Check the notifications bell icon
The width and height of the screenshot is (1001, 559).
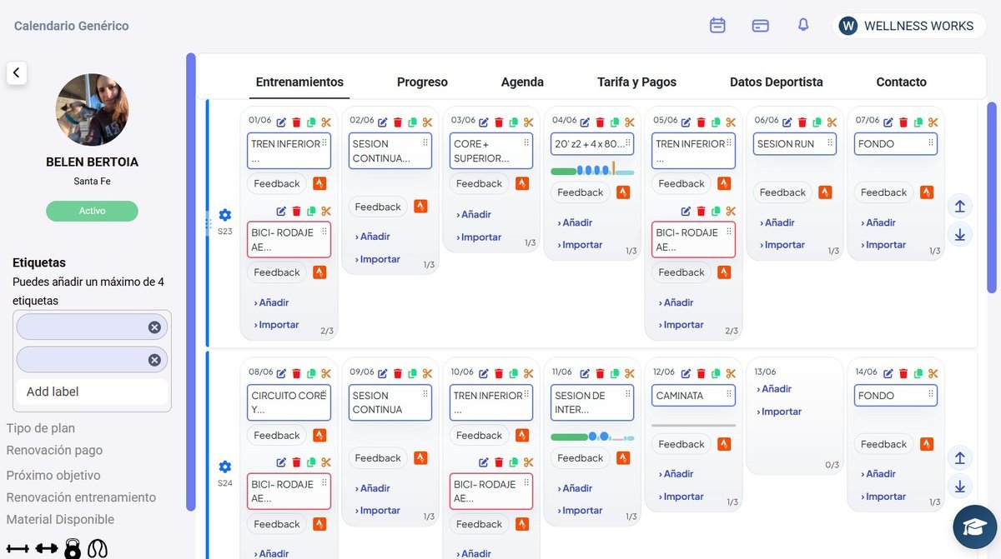(x=803, y=25)
